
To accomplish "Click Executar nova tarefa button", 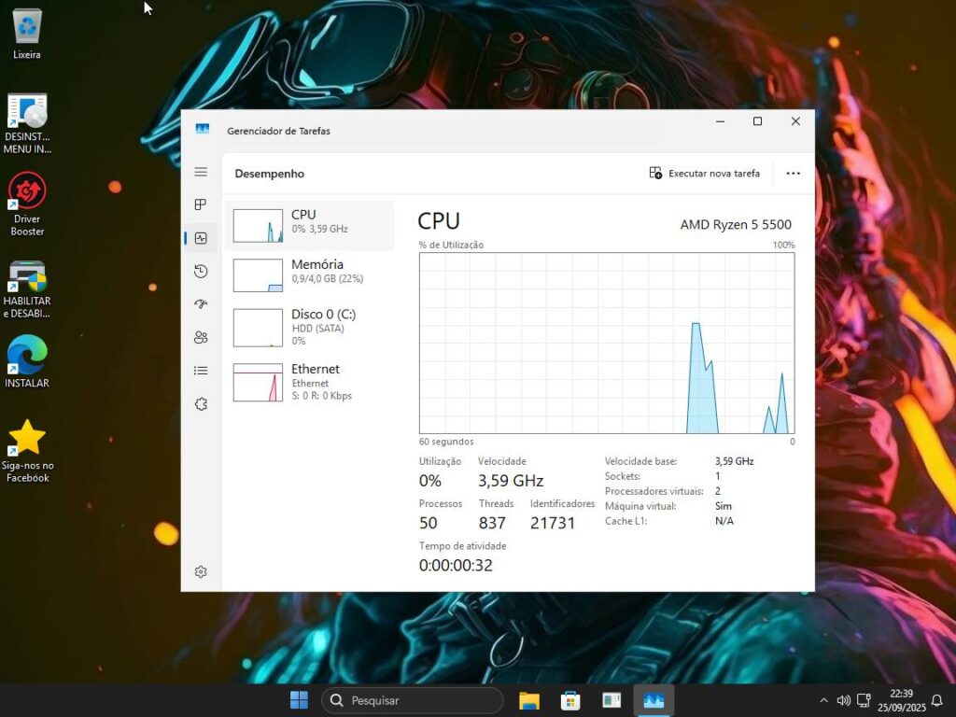I will point(705,174).
